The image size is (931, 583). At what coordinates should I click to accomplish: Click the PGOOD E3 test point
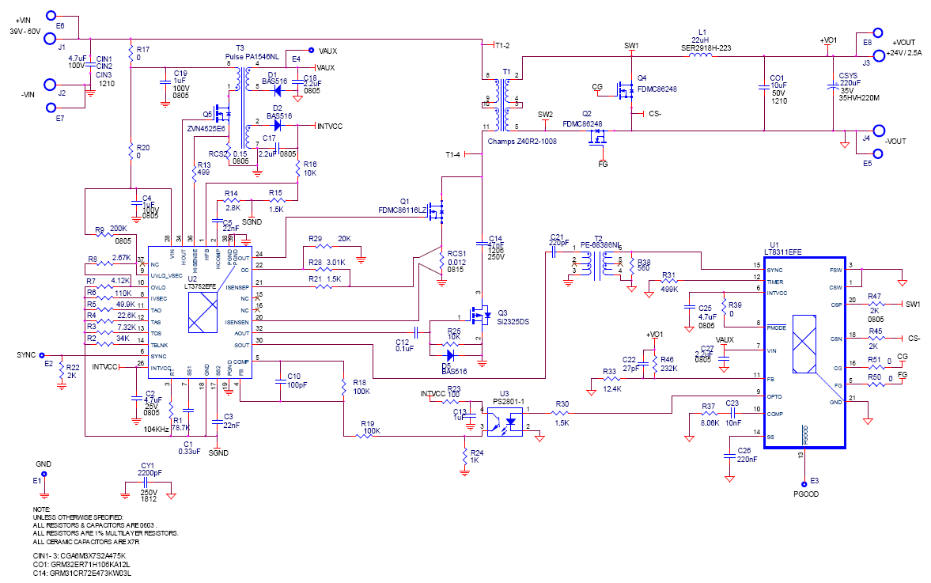coord(804,484)
